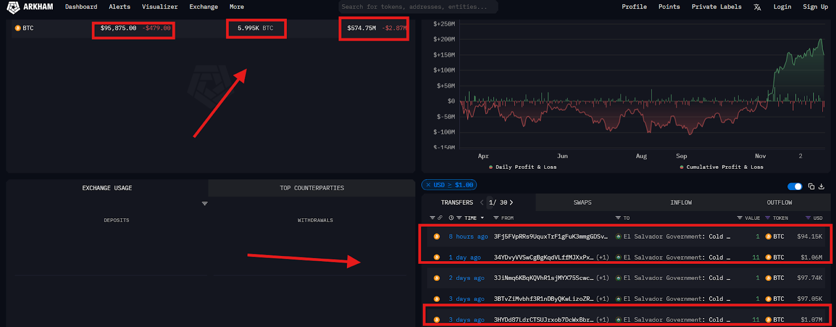The width and height of the screenshot is (836, 327).
Task: Remove the USD ≥ $1.00 filter chip
Action: pyautogui.click(x=428, y=185)
